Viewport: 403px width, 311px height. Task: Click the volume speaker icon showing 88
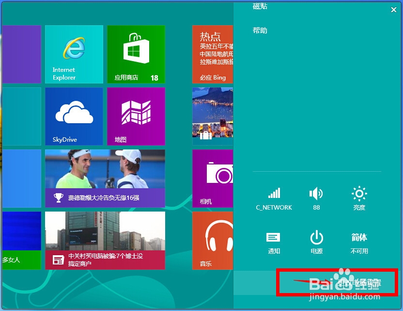point(316,198)
